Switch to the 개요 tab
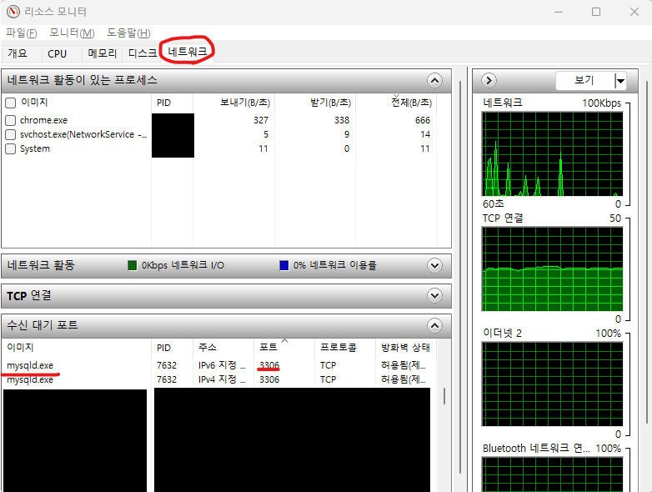This screenshot has width=652, height=492. 18,53
